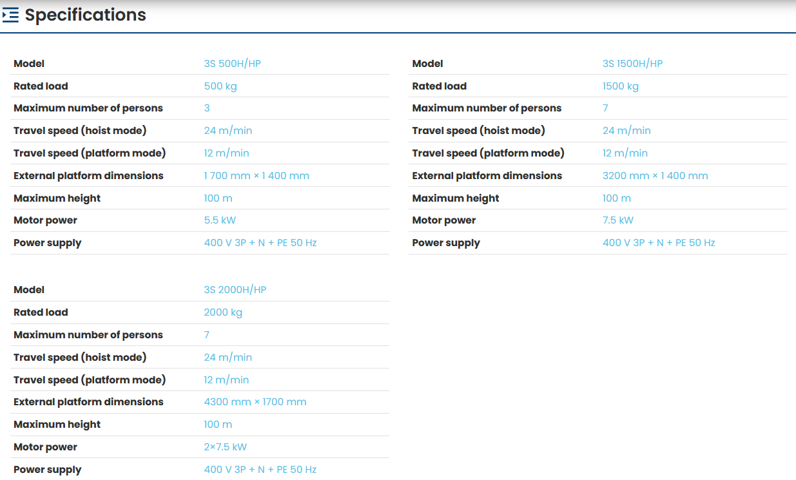This screenshot has width=796, height=480.
Task: Click Rated load label in 3S 2000H/HP table
Action: click(41, 312)
